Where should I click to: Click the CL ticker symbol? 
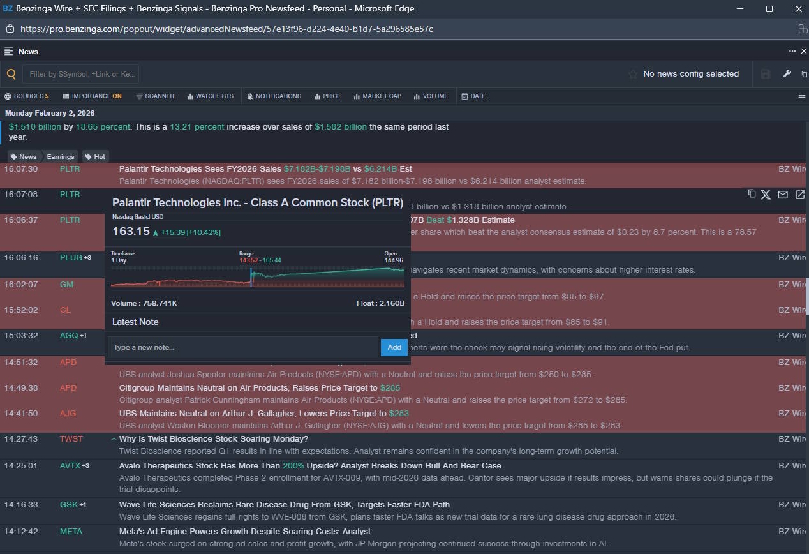[x=65, y=310]
